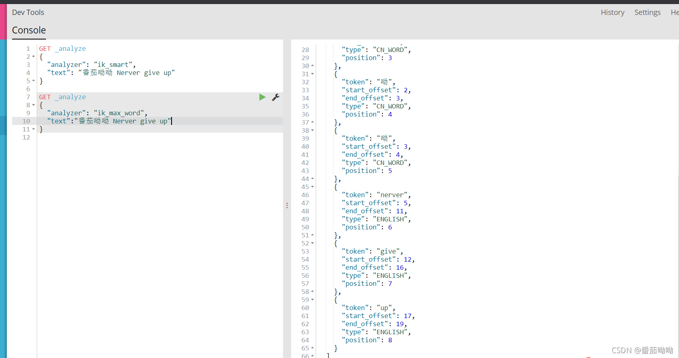Click the "token": "give" response line
The image size is (679, 358).
click(x=372, y=252)
